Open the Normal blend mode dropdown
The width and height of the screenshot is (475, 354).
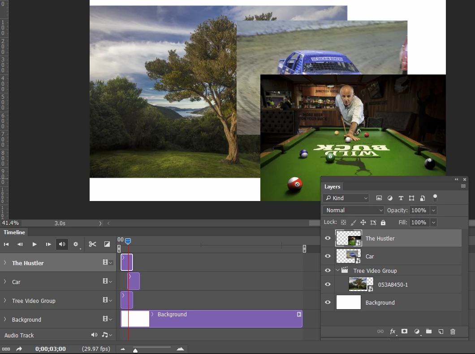[x=354, y=210]
